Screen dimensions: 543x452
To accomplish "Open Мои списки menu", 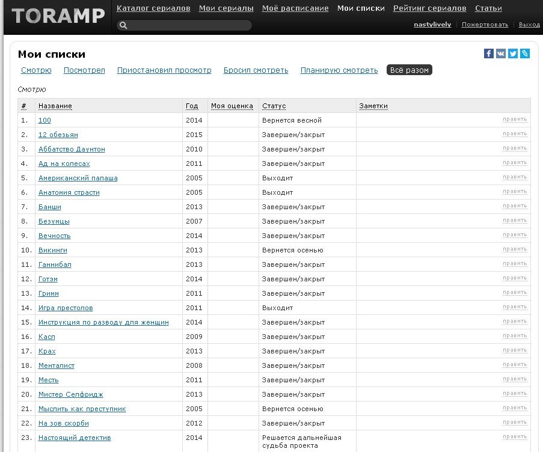I will pos(361,8).
